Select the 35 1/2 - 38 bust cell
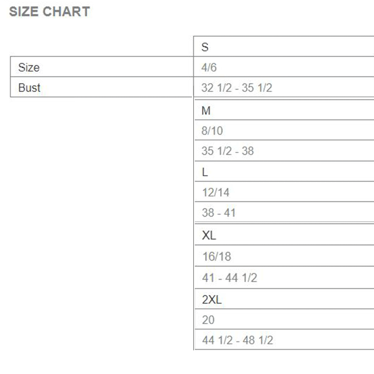 228,151
